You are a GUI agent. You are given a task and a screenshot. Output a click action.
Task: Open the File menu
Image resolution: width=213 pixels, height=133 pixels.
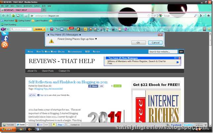click(x=2, y=6)
